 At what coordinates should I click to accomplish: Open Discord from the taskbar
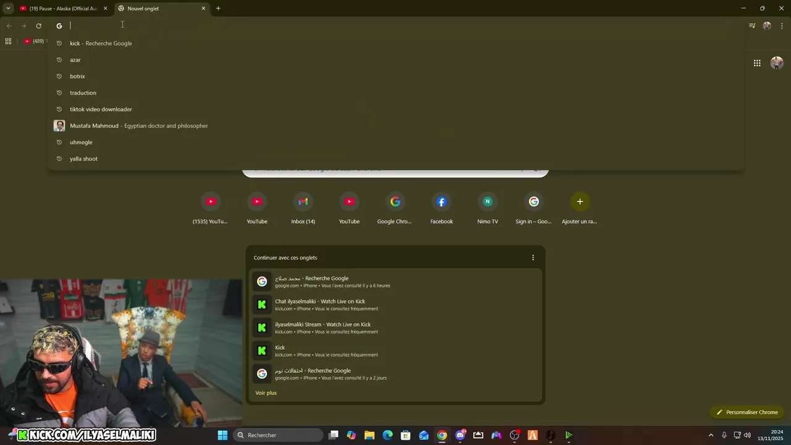tap(460, 435)
